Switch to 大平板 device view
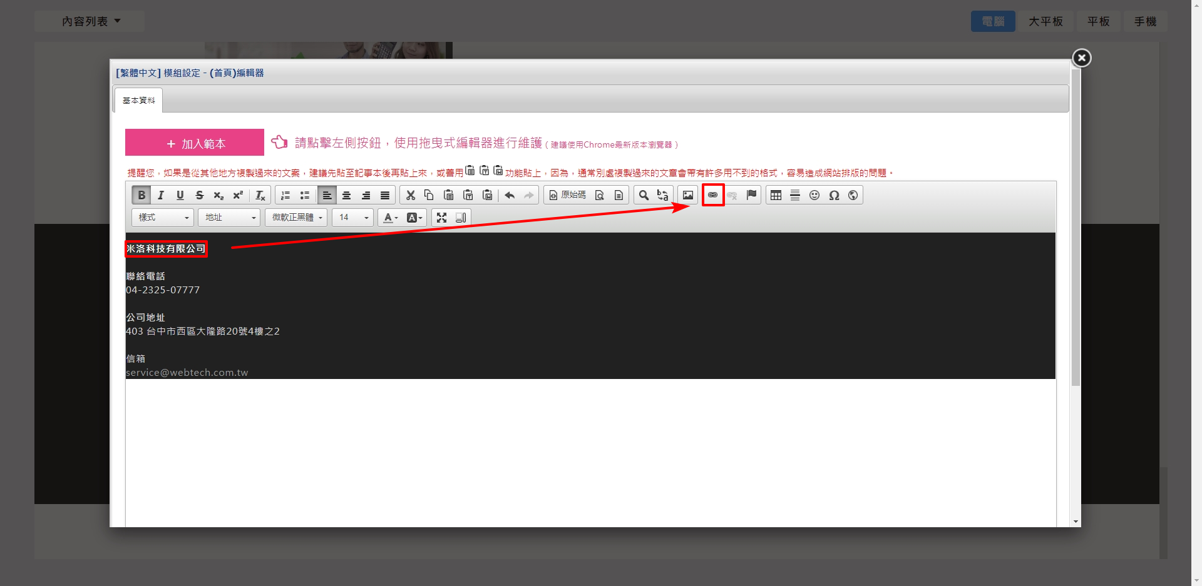Viewport: 1202px width, 586px height. pyautogui.click(x=1045, y=21)
